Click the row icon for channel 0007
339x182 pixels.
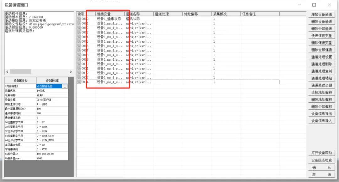(x=79, y=51)
